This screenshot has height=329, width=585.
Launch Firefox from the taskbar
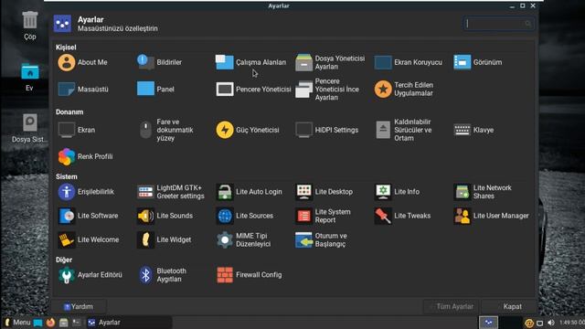coord(51,323)
